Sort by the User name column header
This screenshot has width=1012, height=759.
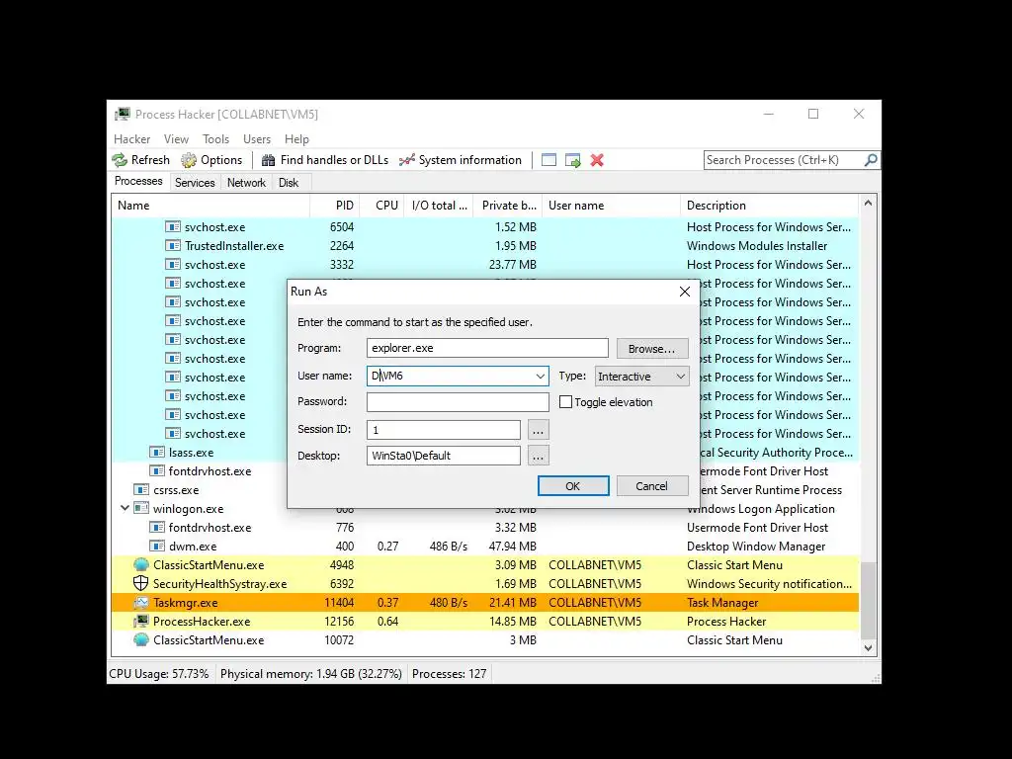611,206
